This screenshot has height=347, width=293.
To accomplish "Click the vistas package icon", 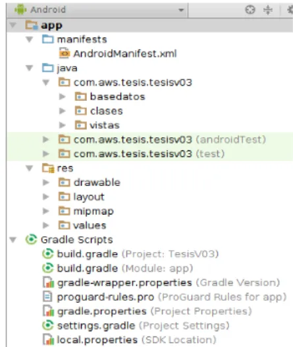I will click(80, 125).
